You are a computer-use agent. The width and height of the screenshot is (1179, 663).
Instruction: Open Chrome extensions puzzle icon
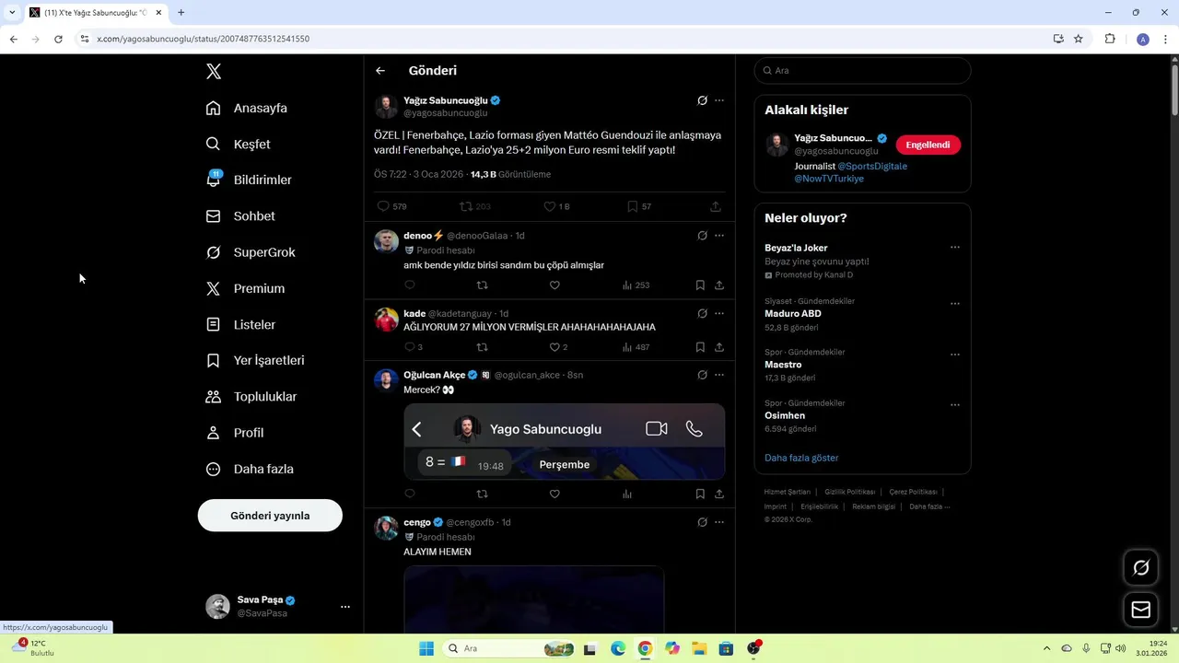(1110, 39)
